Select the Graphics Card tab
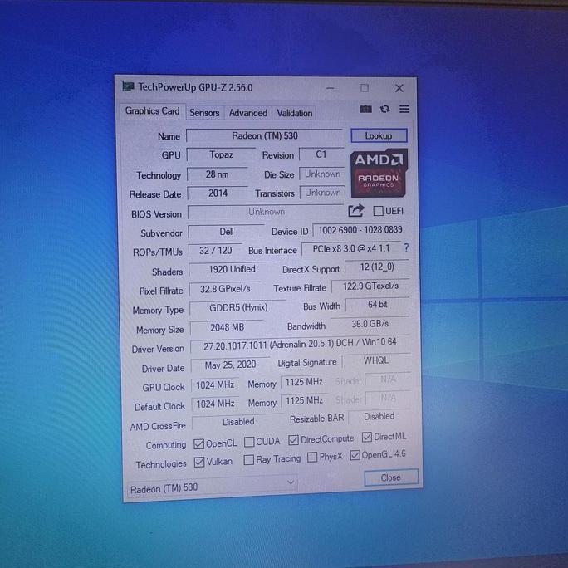Screen dimensions: 568x568 [153, 110]
